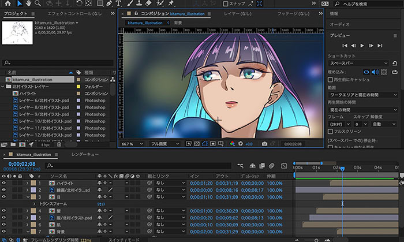The height and width of the screenshot is (242, 404).
Task: Click the スイッチ / モード toggle button
Action: 124,240
